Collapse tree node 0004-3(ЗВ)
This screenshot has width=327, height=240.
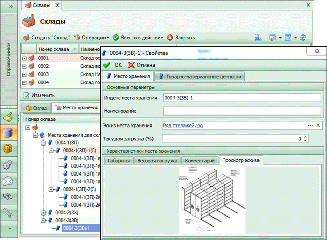pyautogui.click(x=43, y=221)
